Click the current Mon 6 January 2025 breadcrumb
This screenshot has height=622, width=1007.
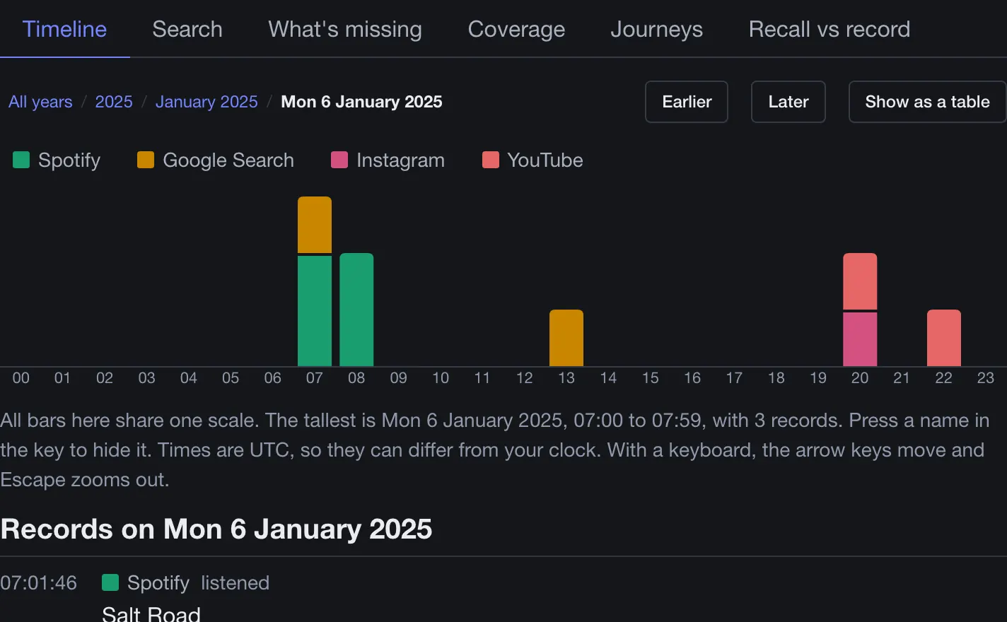pos(361,102)
